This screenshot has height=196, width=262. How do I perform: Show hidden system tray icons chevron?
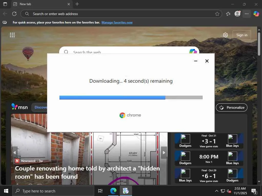(216, 191)
